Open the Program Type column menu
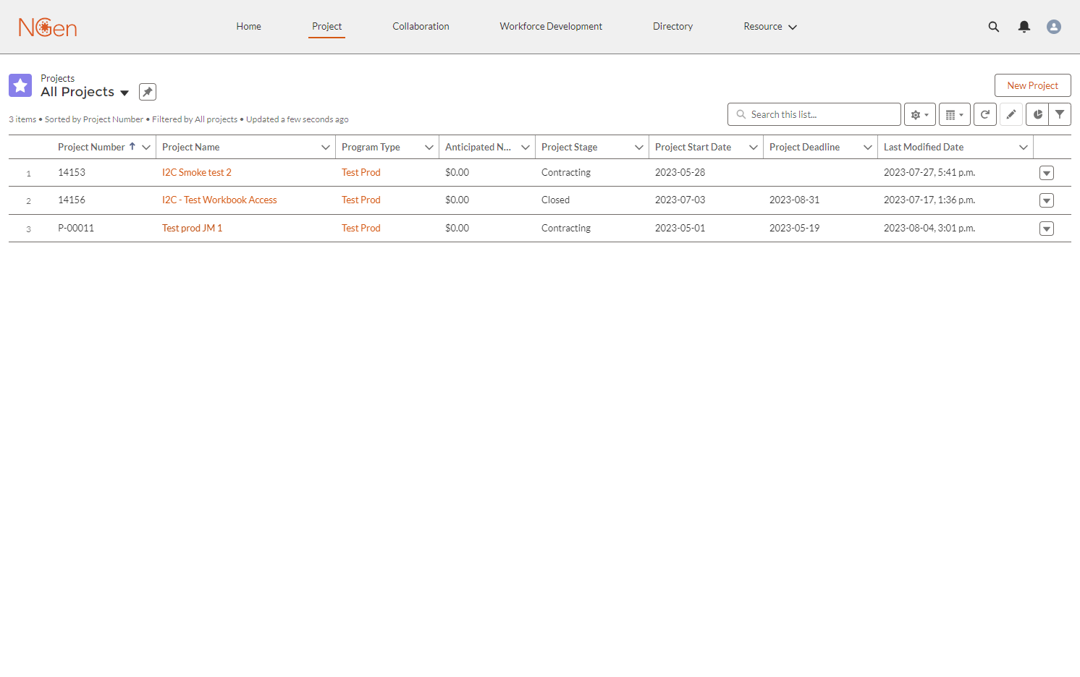The height and width of the screenshot is (677, 1080). point(429,147)
